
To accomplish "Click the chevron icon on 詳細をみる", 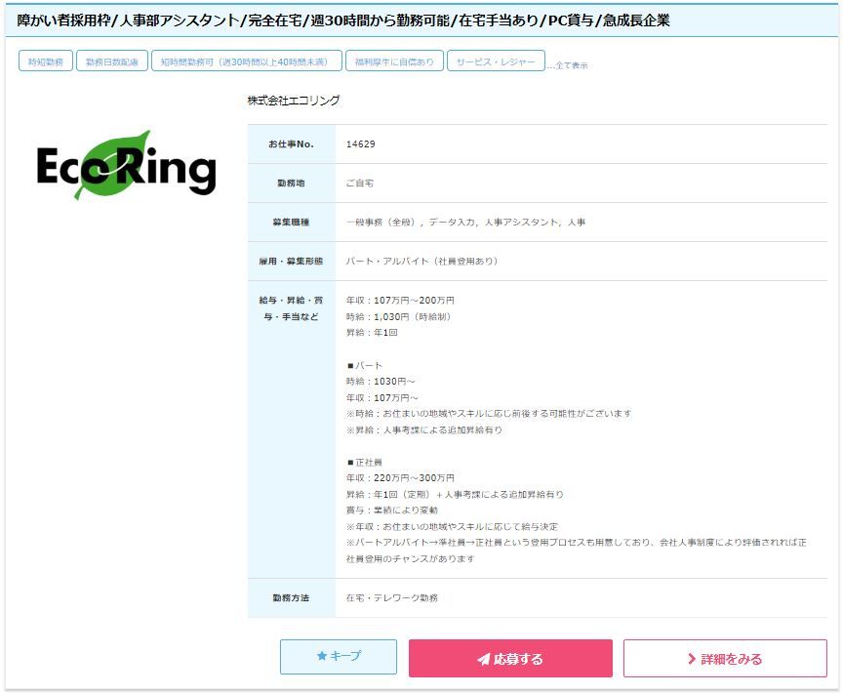I will [692, 659].
